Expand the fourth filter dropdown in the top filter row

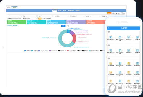click(61, 16)
